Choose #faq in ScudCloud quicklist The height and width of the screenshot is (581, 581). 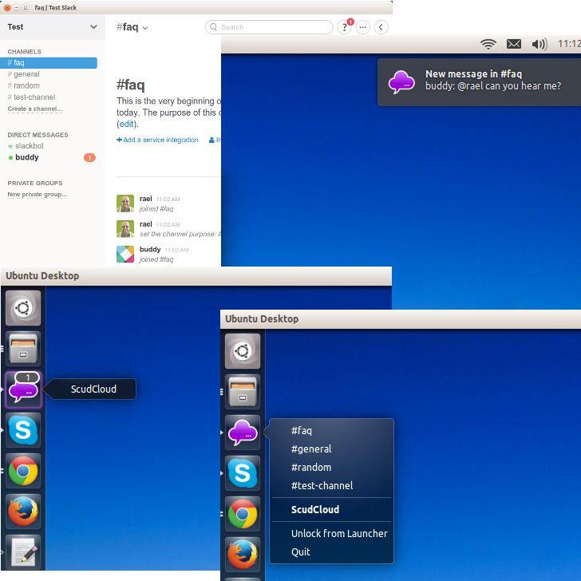[x=302, y=431]
